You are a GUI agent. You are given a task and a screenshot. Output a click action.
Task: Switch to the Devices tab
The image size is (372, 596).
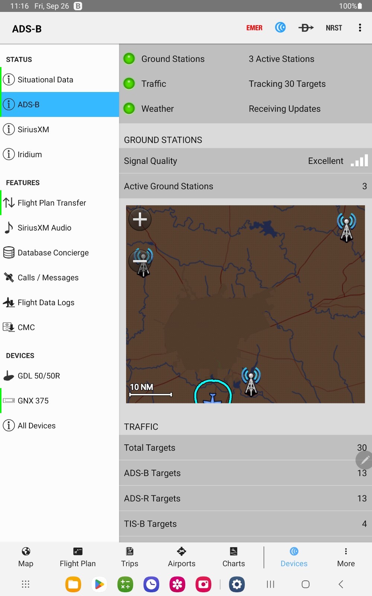[294, 557]
